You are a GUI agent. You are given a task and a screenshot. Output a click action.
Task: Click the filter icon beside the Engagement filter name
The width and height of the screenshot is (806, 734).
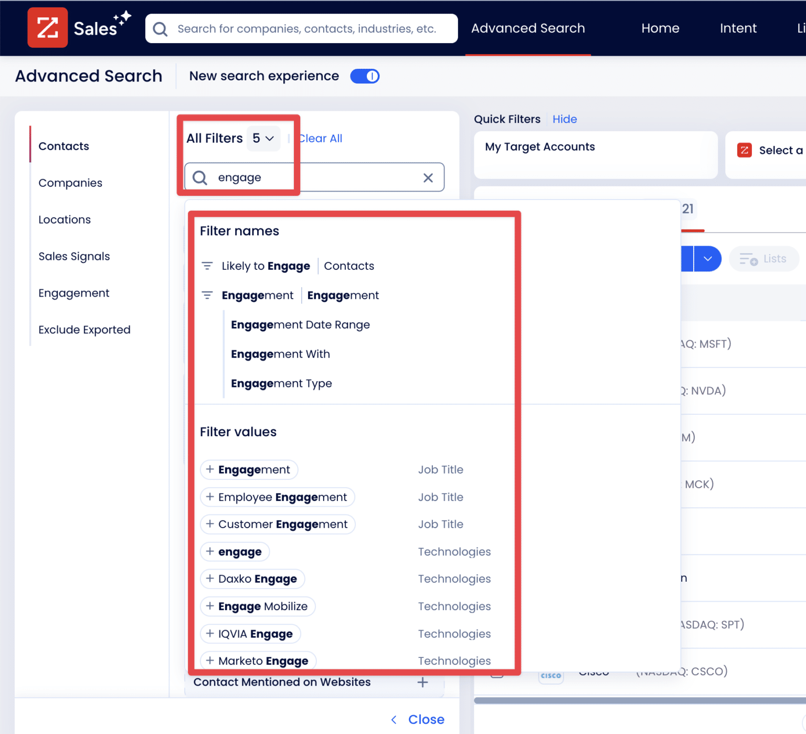[x=207, y=295]
